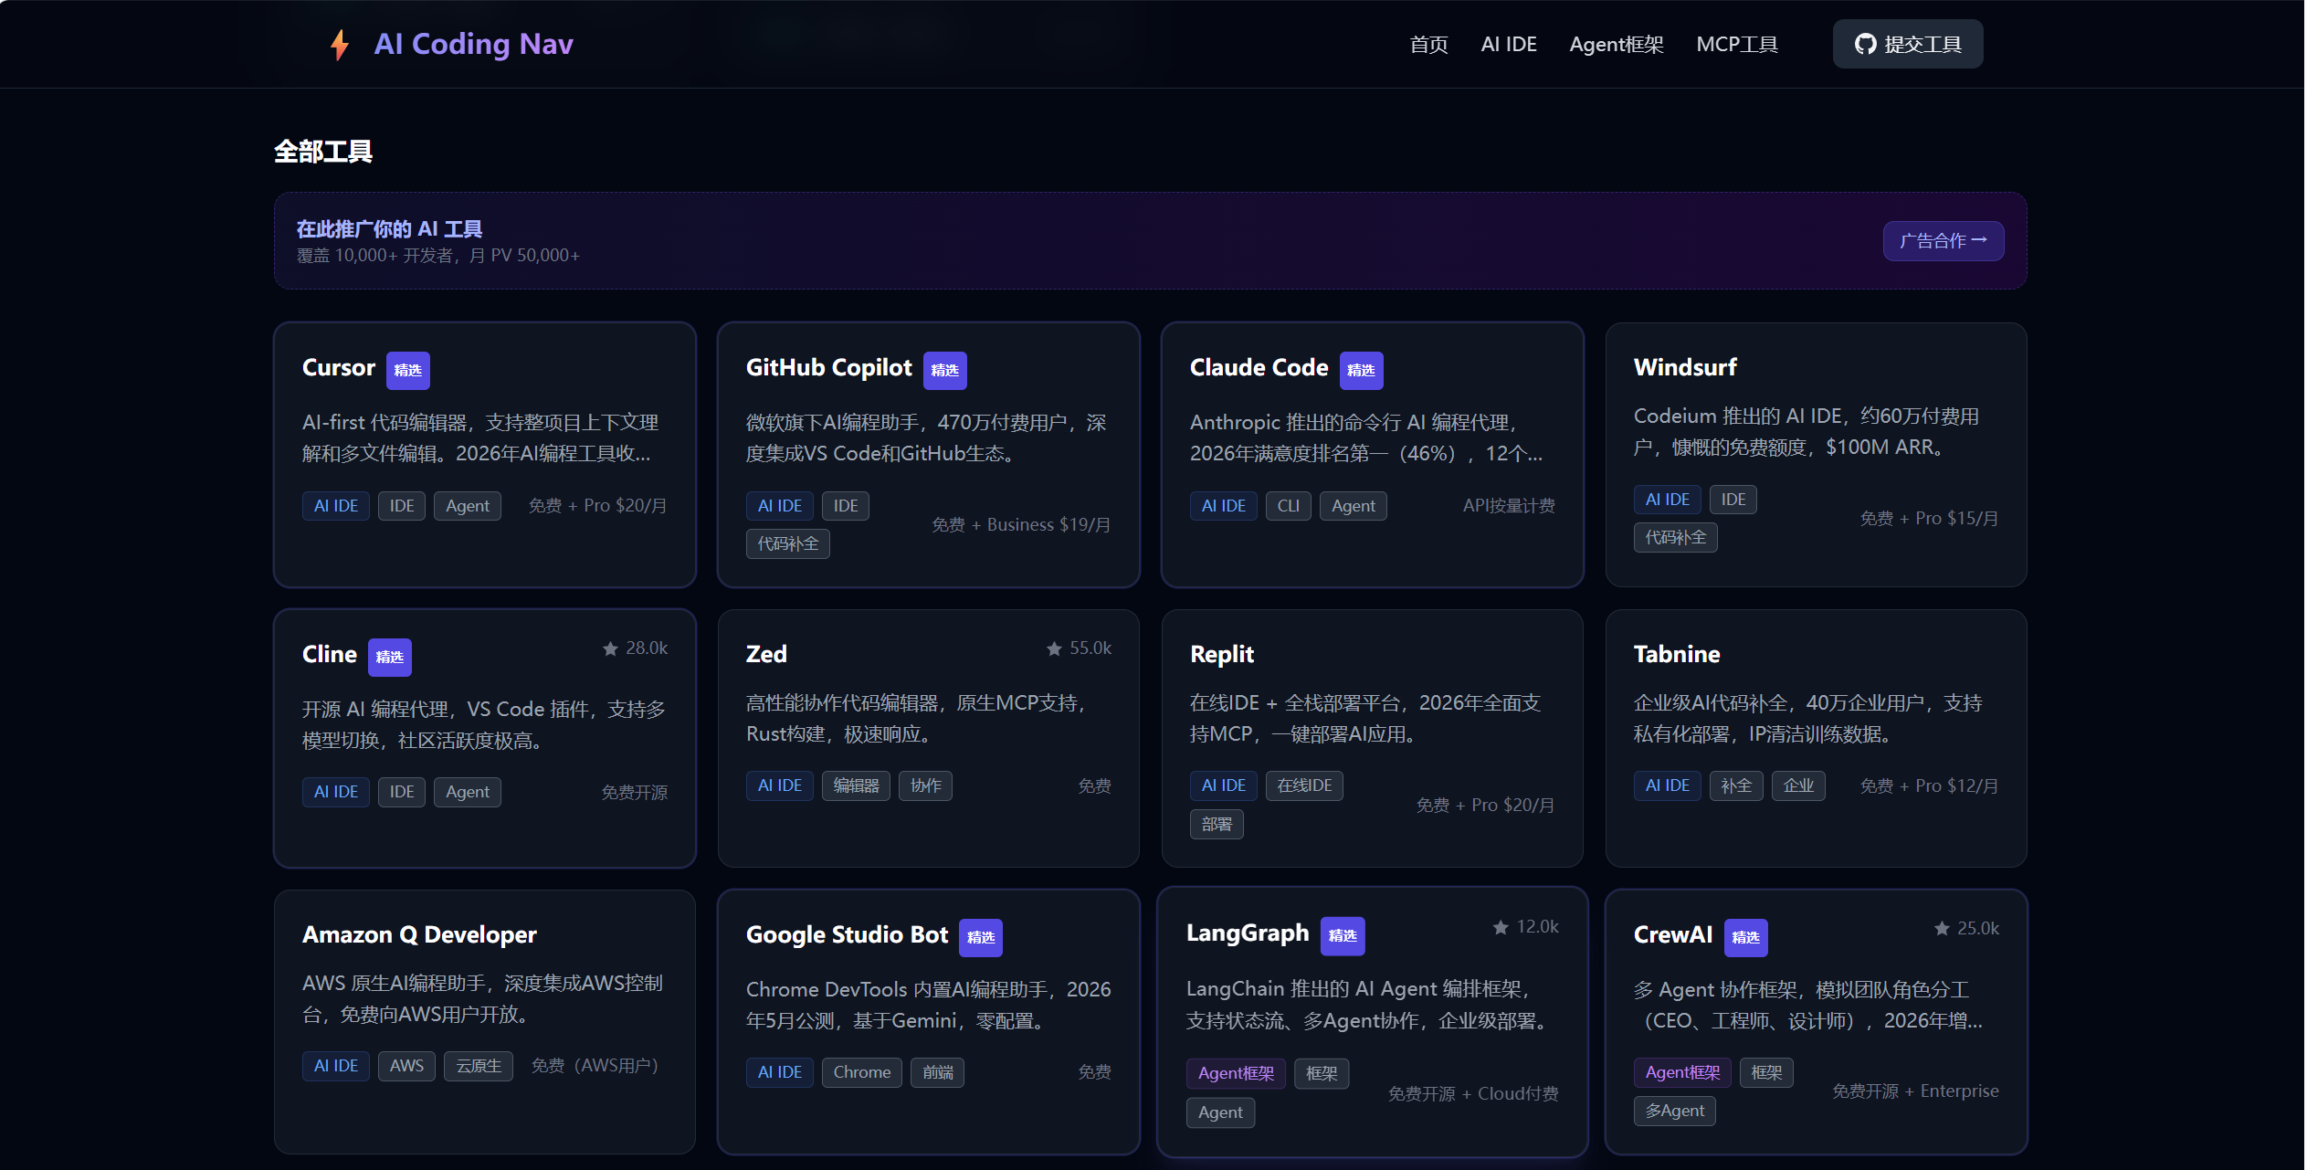Viewport: 2307px width, 1170px height.
Task: Open the Cline tool title
Action: tap(330, 654)
